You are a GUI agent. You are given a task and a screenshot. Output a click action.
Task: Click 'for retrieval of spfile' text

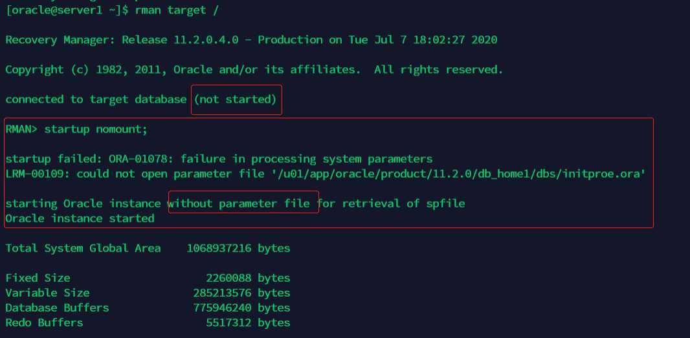391,204
